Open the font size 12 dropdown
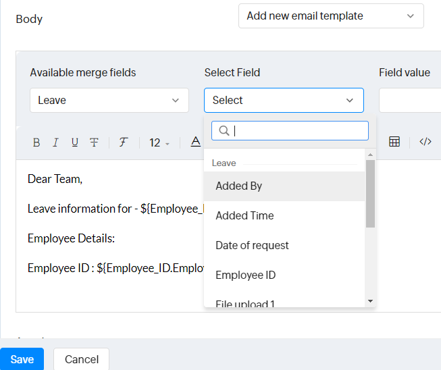Image resolution: width=441 pixels, height=370 pixels. (x=159, y=142)
